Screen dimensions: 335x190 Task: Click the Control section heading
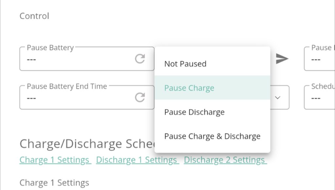click(34, 16)
